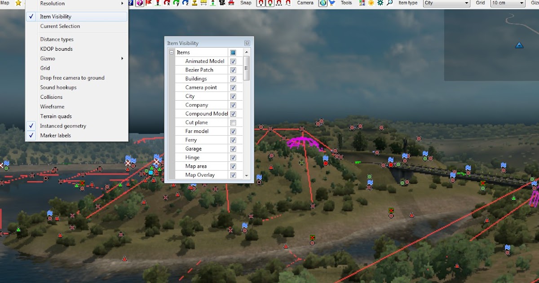Click Tools on the toolbar
Image resolution: width=539 pixels, height=283 pixels.
[x=346, y=3]
